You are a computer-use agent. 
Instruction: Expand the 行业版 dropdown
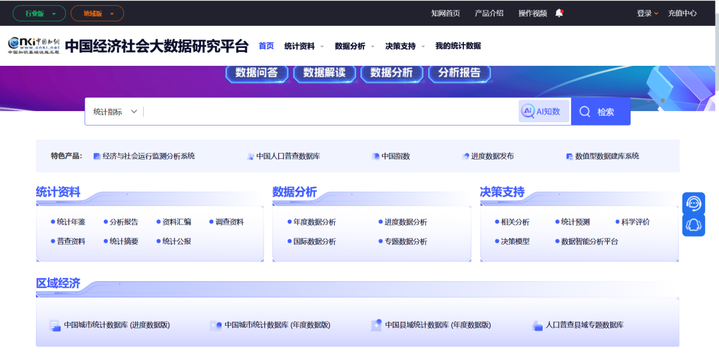tap(39, 13)
